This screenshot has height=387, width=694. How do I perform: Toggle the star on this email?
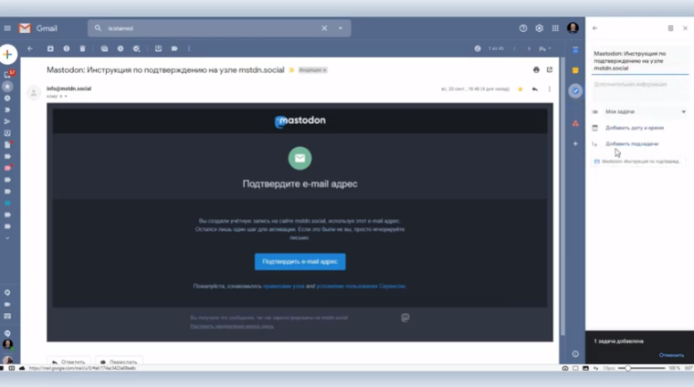coord(520,89)
